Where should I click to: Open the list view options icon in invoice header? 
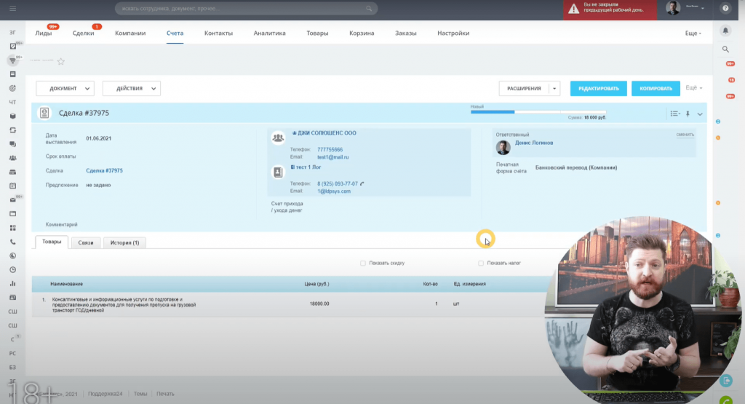674,114
